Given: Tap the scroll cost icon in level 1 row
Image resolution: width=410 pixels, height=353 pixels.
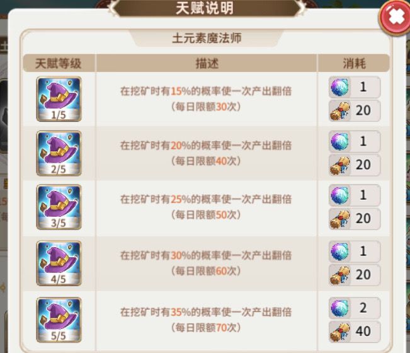Looking at the screenshot, I should click(339, 111).
